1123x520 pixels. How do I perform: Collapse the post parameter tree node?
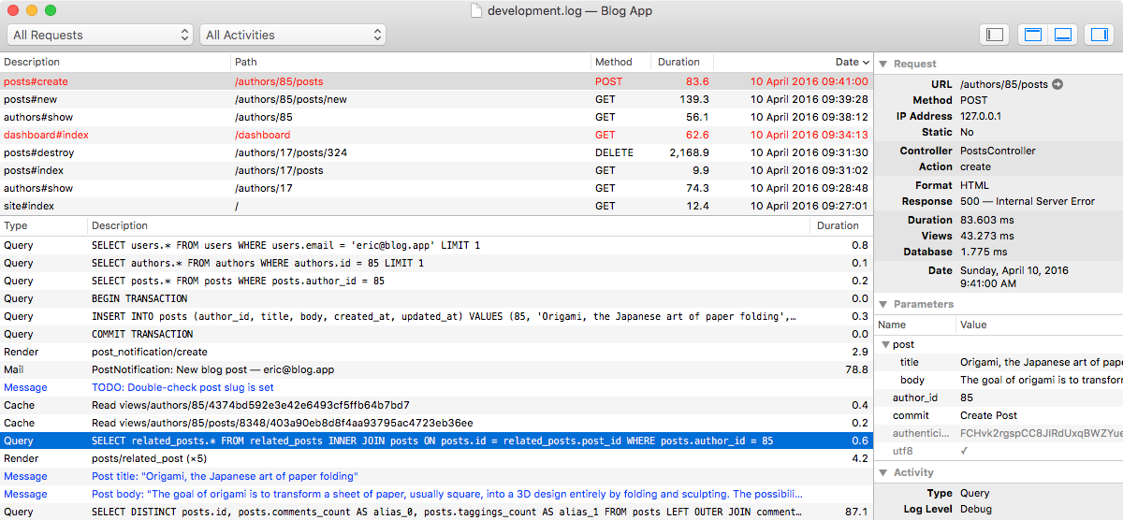[x=884, y=344]
